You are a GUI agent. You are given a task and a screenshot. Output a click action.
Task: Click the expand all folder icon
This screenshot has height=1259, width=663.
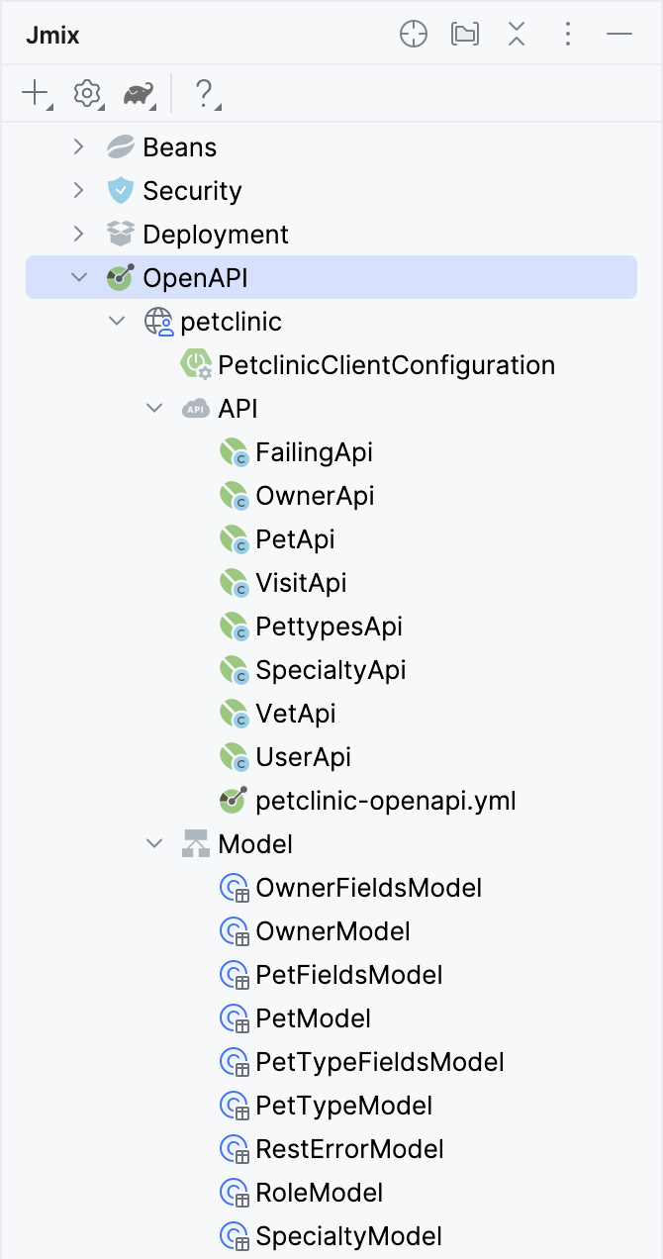[x=464, y=35]
